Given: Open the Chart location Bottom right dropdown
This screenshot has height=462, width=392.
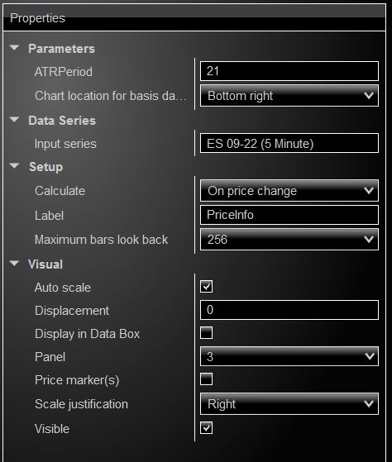Looking at the screenshot, I should click(289, 96).
